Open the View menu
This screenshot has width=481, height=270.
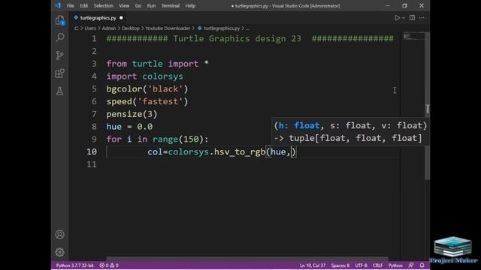tap(124, 6)
